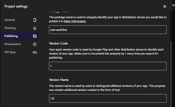Focus the package name field com.sand.box
Image resolution: width=175 pixels, height=107 pixels.
[x=108, y=30]
